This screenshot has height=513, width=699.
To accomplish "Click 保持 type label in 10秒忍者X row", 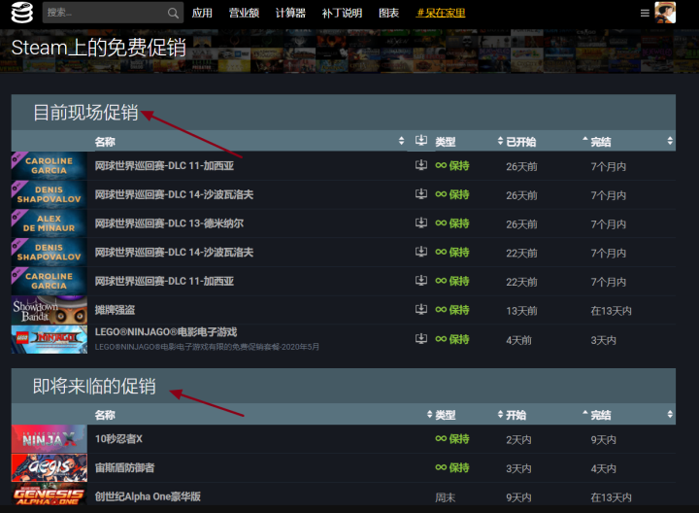I will (x=452, y=439).
